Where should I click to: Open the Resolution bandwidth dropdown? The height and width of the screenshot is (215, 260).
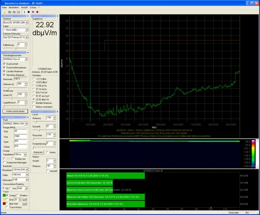point(27,169)
